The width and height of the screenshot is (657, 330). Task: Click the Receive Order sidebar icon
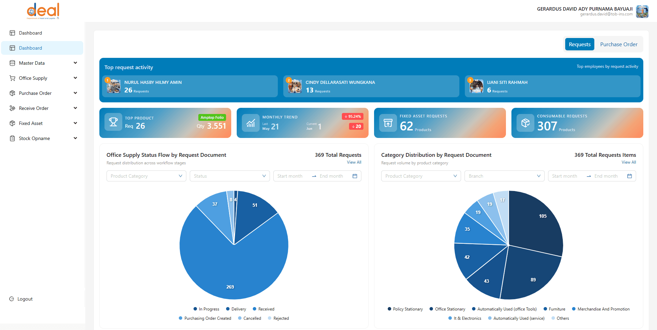(x=12, y=108)
